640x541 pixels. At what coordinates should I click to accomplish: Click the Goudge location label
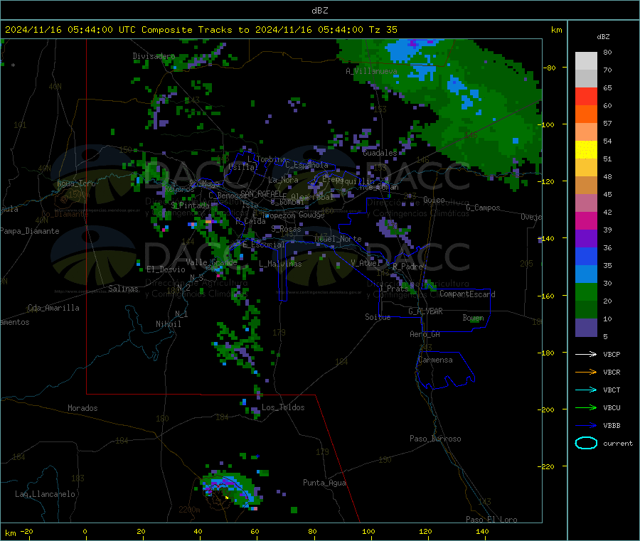(x=311, y=215)
